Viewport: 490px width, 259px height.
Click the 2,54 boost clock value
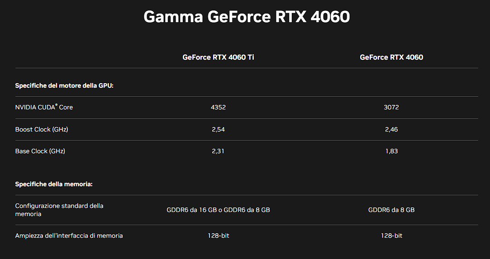pyautogui.click(x=218, y=129)
